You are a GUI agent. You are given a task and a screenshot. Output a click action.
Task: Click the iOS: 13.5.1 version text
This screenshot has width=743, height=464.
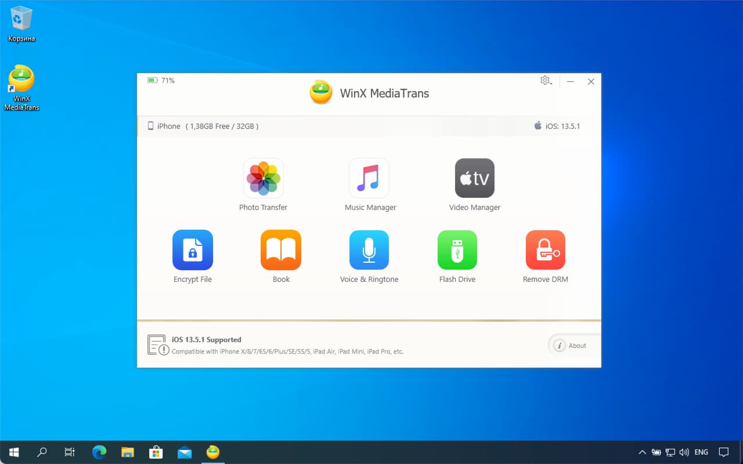pyautogui.click(x=562, y=126)
